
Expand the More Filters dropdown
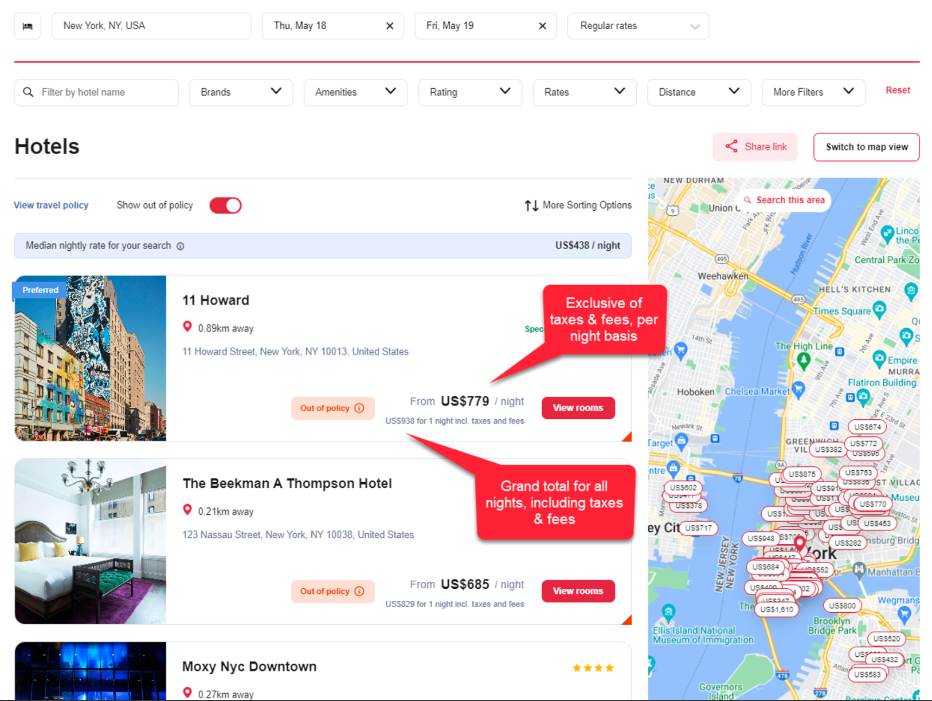813,92
